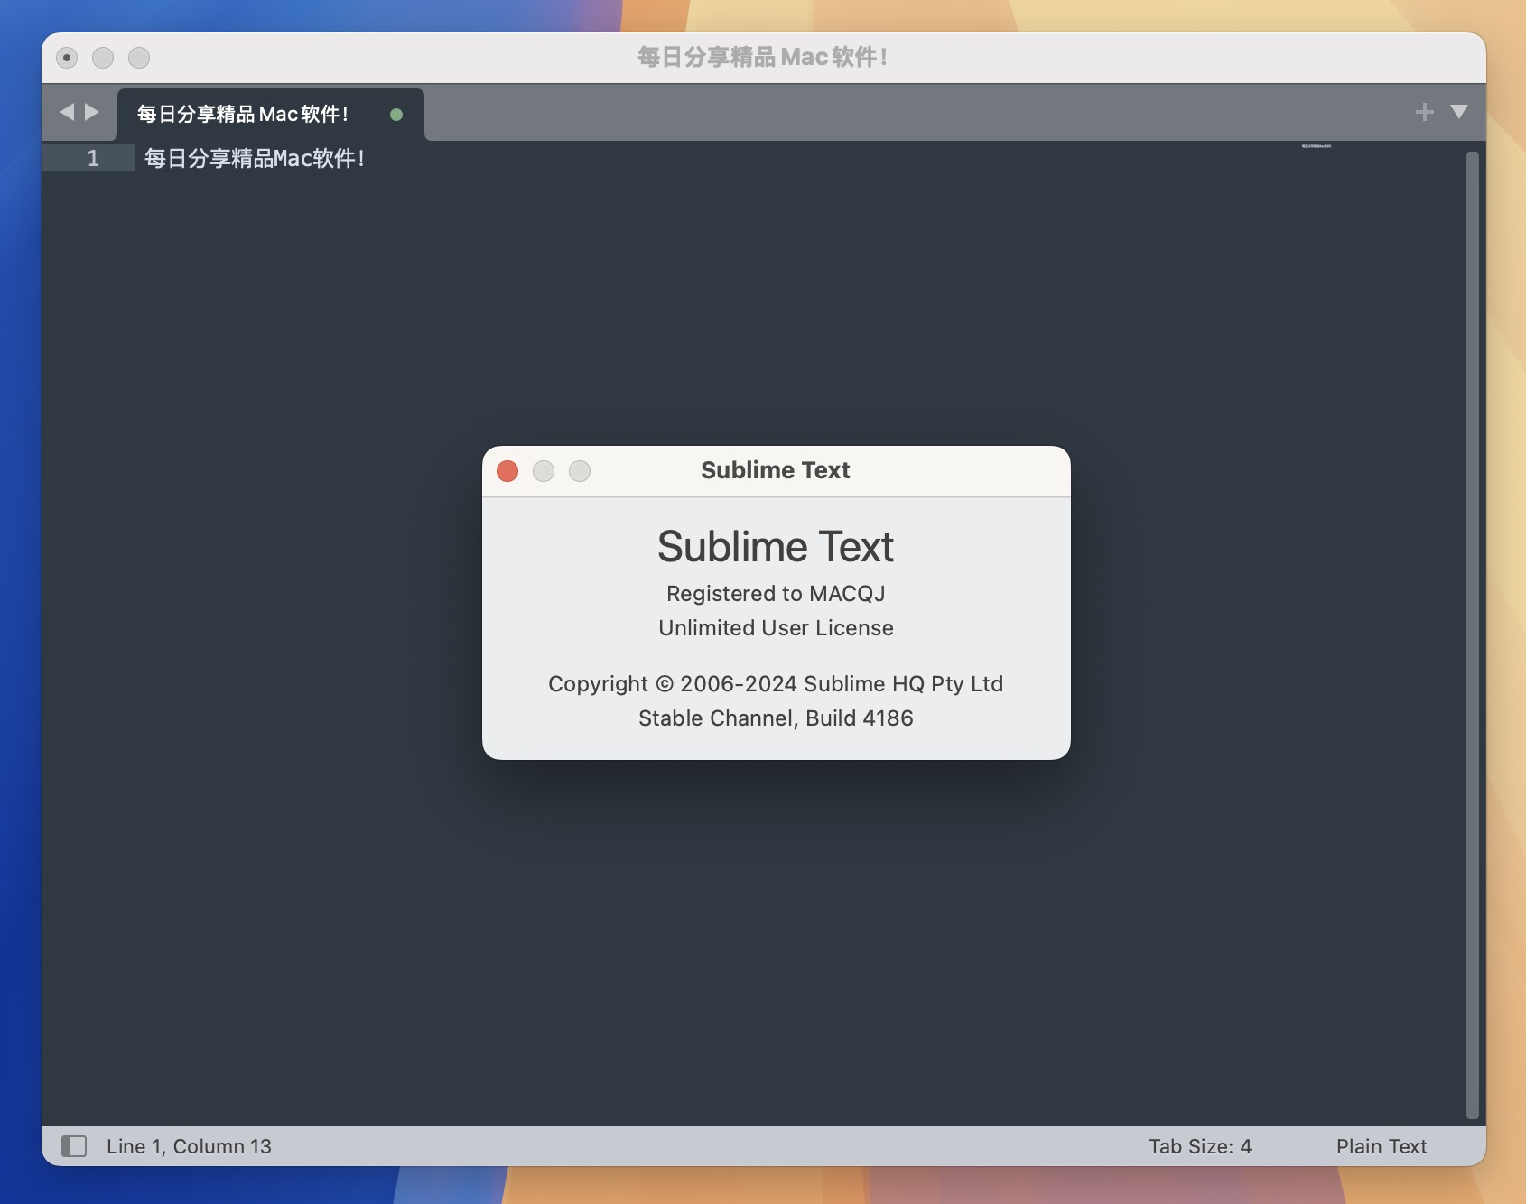The height and width of the screenshot is (1204, 1526).
Task: Click the Unlimited User License text
Action: click(x=776, y=628)
